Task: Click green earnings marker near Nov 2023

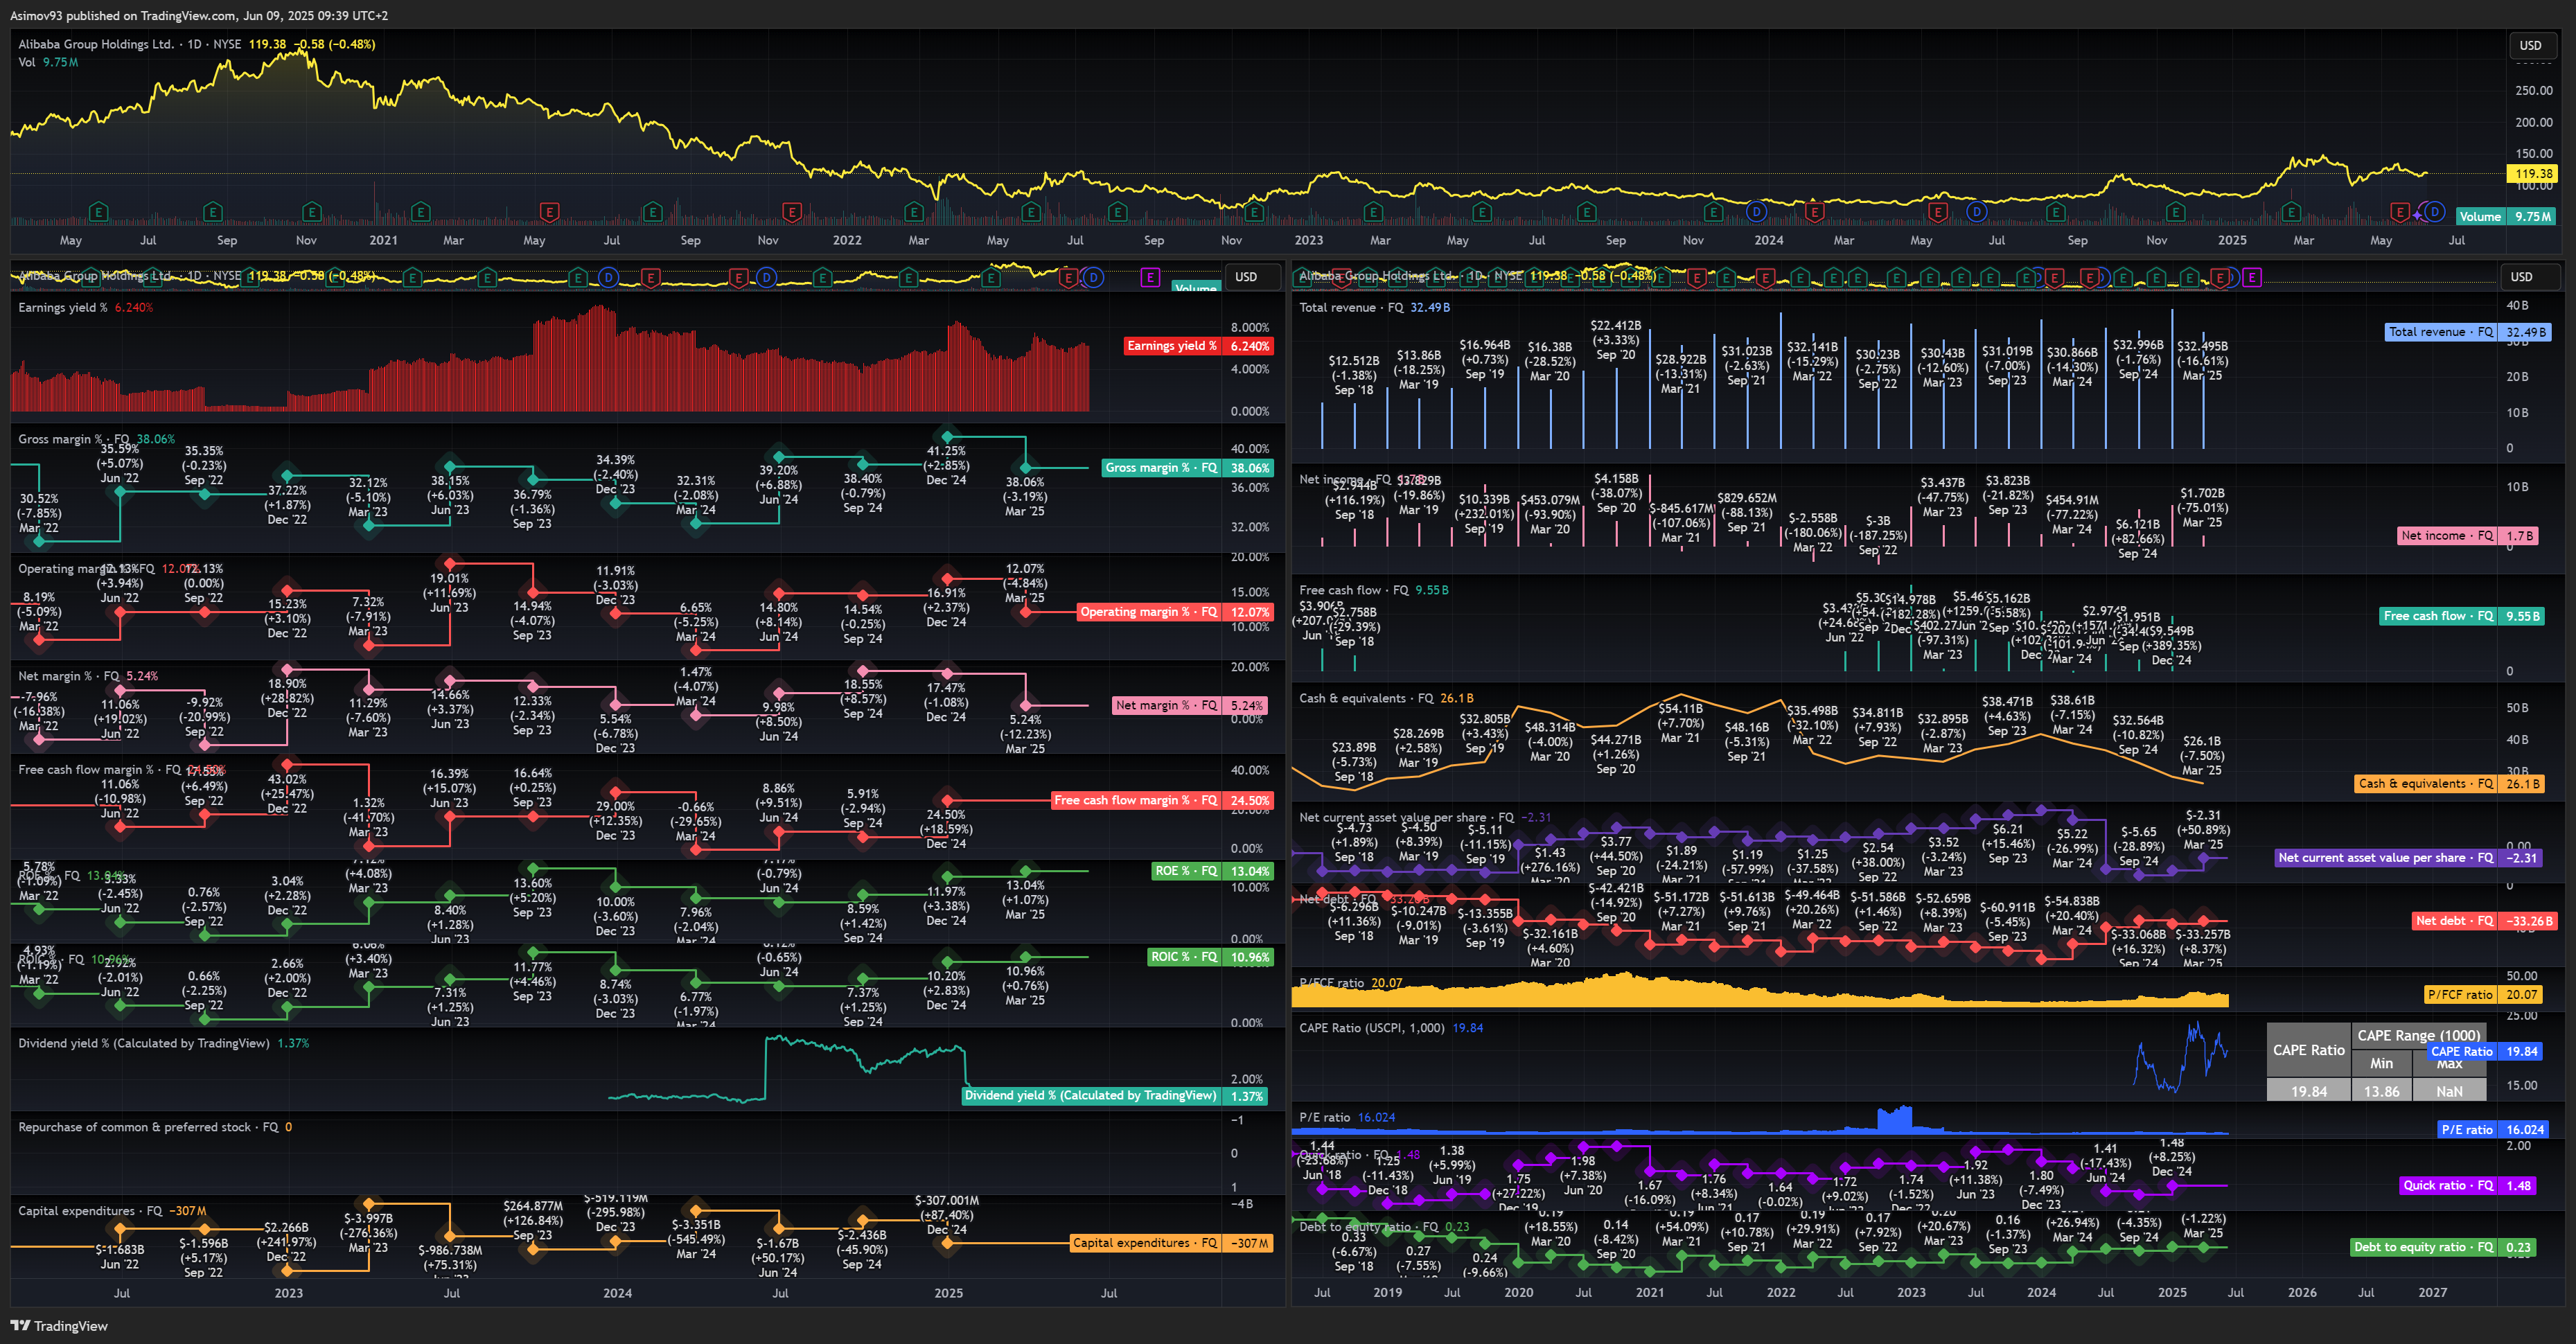Action: [1714, 212]
